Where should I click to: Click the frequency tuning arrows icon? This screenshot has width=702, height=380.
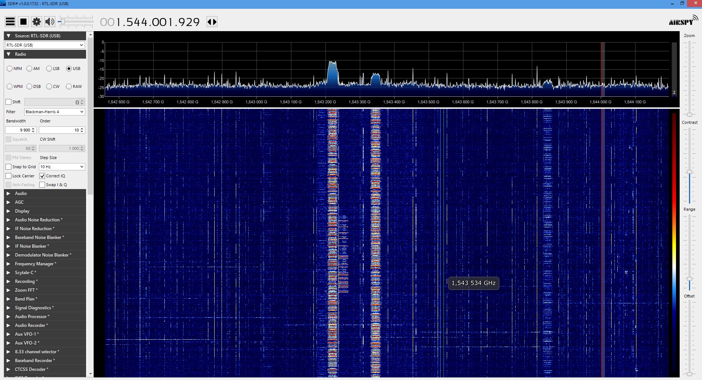click(212, 22)
